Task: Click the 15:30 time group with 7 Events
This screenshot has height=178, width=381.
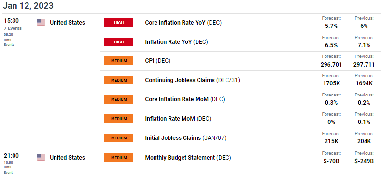Action: 13,24
